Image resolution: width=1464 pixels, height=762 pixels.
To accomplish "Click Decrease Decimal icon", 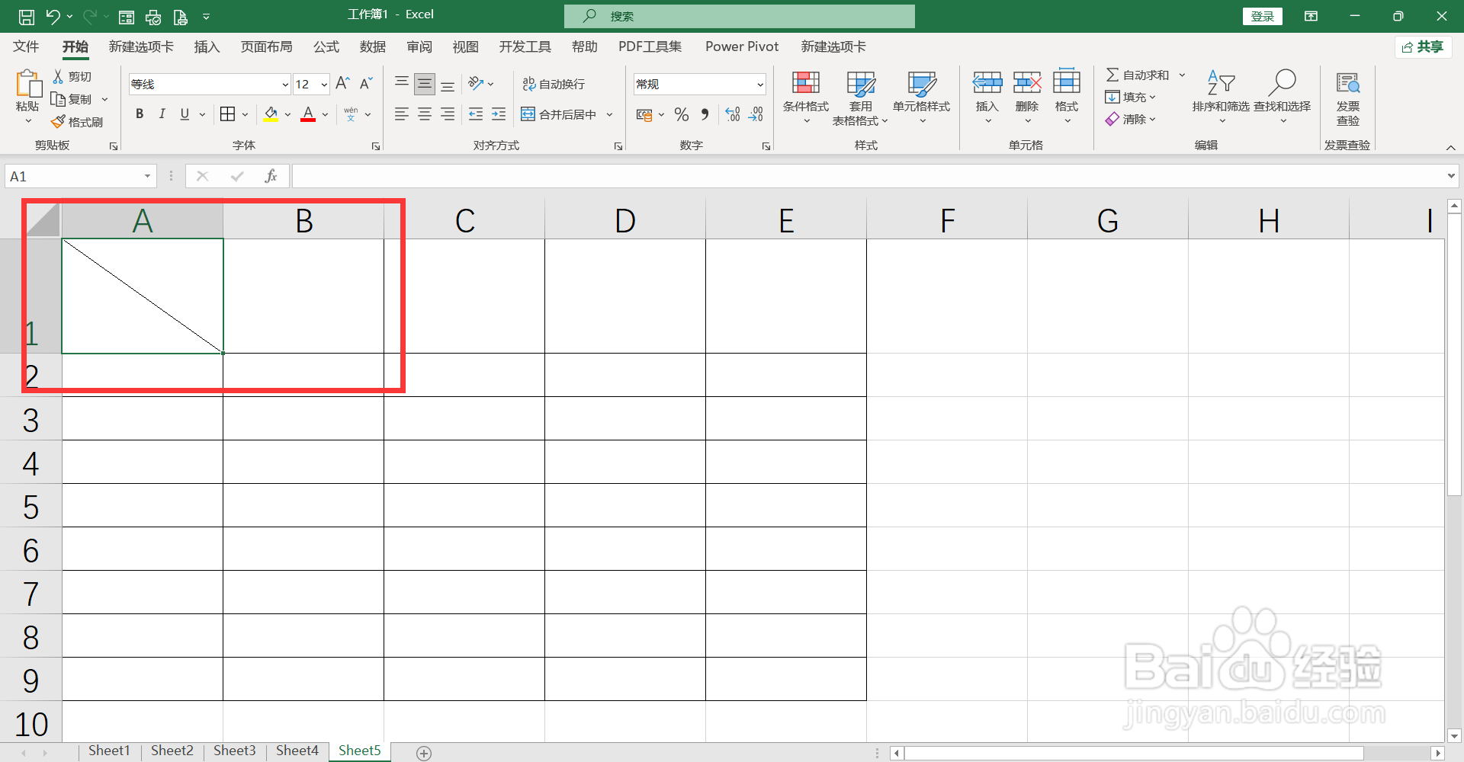I will tap(756, 114).
